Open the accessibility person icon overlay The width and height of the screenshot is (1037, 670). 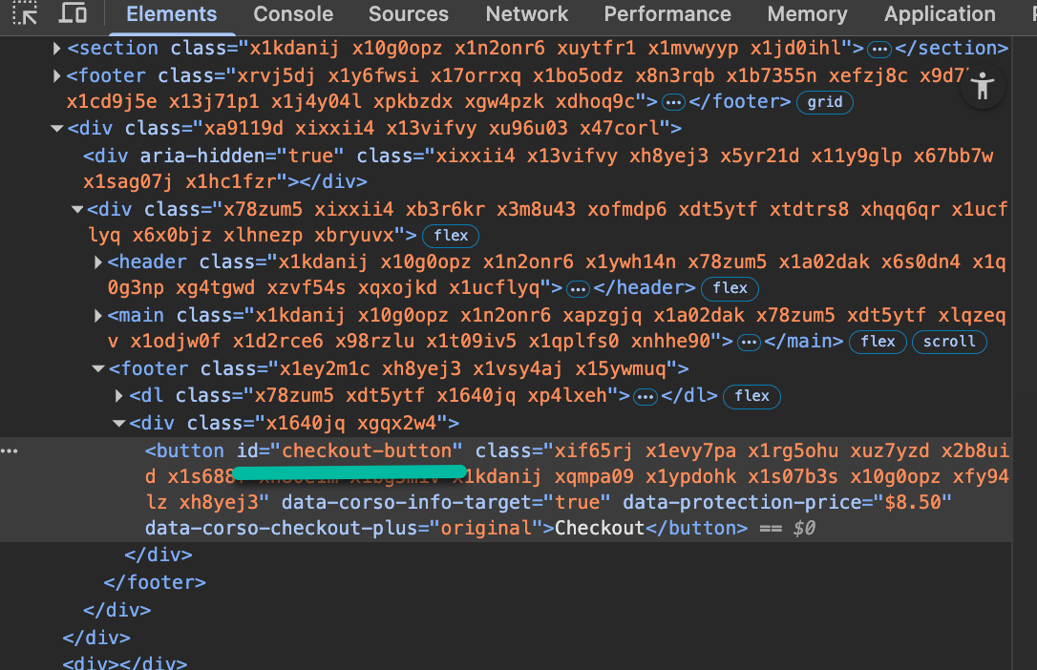tap(983, 85)
